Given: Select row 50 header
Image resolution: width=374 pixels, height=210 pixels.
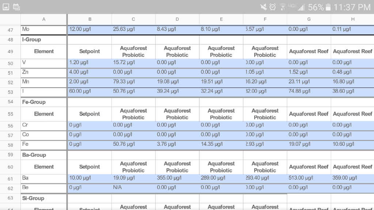Looking at the screenshot, I should point(10,63).
